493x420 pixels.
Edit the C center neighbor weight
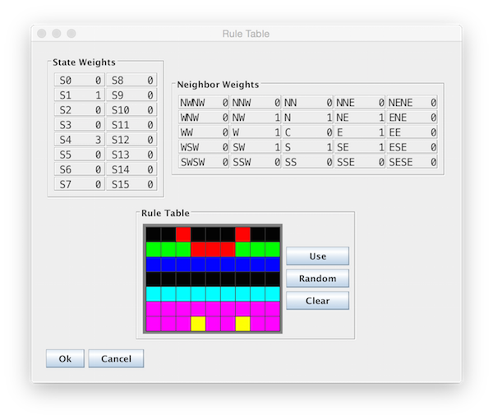308,132
